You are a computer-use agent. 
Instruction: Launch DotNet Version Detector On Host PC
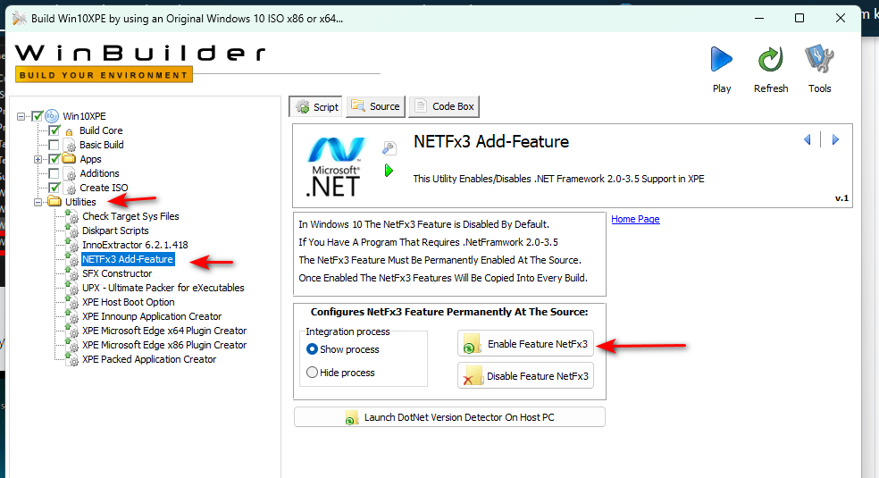449,417
